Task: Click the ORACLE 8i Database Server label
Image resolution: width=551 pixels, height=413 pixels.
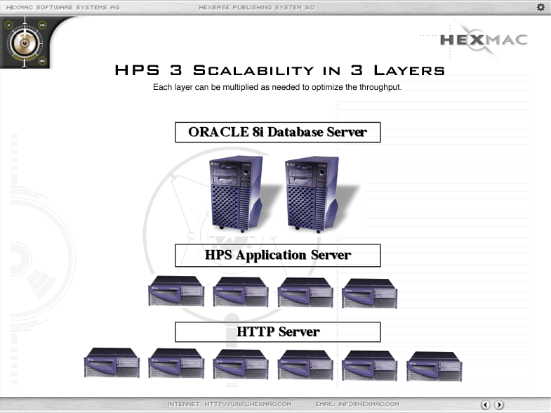Action: (x=277, y=132)
